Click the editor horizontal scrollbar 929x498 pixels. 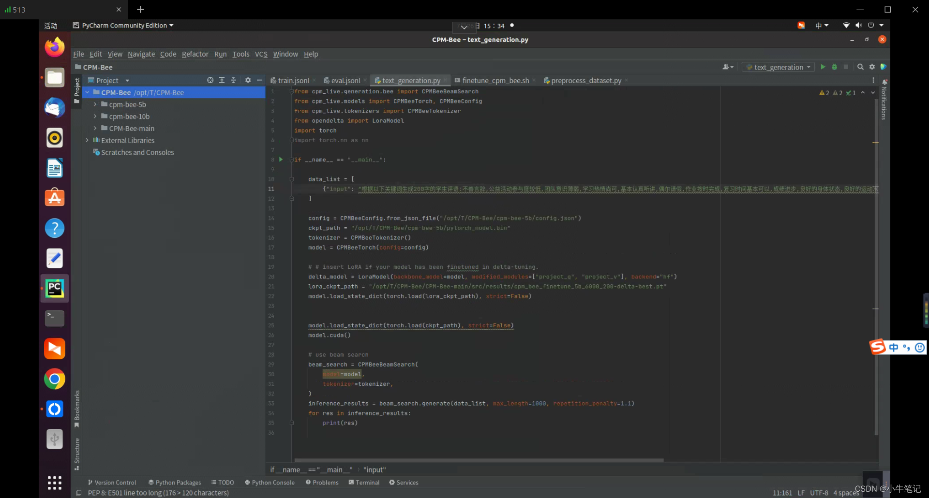point(479,460)
